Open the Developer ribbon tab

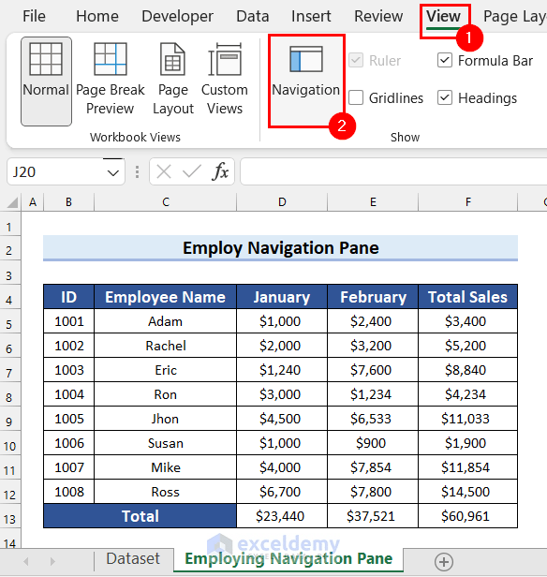(x=177, y=16)
